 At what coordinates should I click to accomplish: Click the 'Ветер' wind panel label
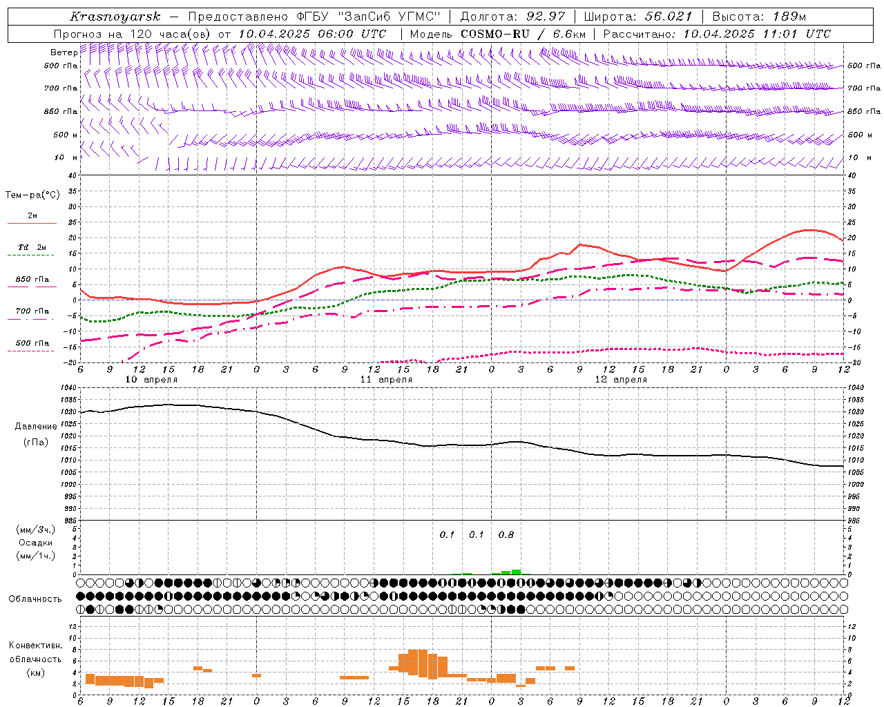coord(64,52)
